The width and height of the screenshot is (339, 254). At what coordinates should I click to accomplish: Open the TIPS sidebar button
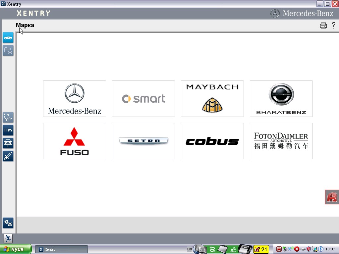tap(8, 130)
